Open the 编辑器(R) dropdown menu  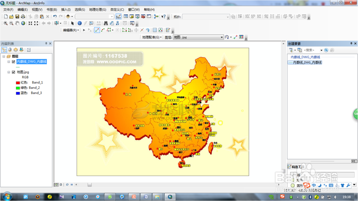[71, 30]
